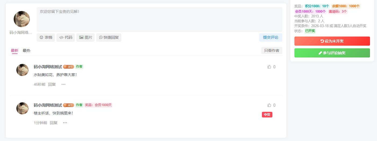Like the second comment with thumbs-up icon

coord(269,105)
